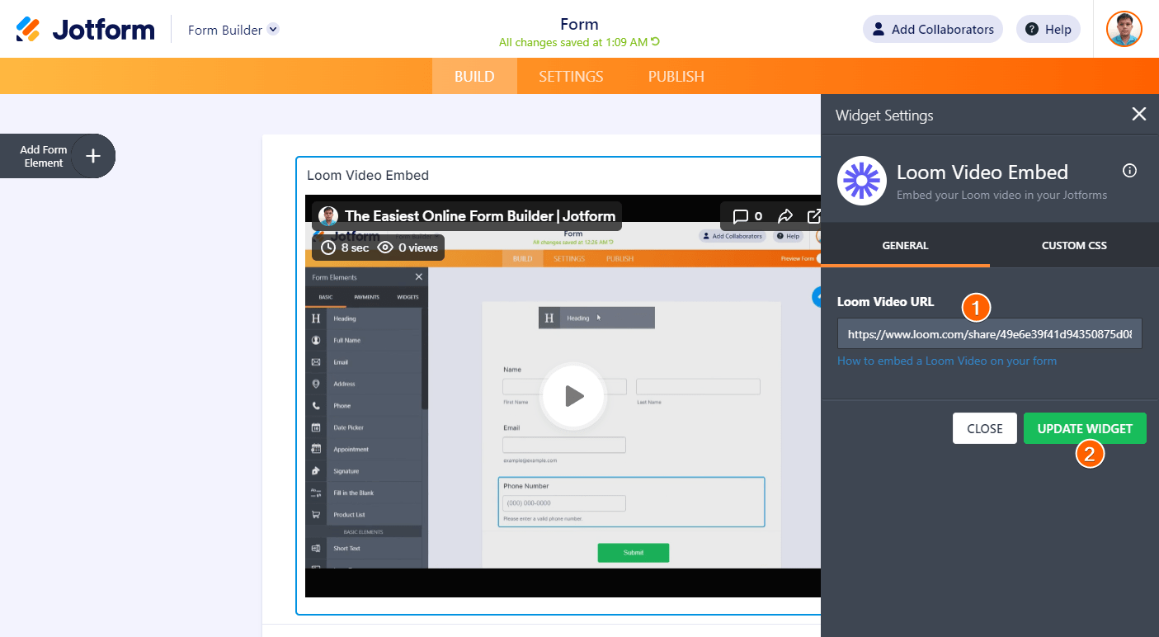Click the Loom logo icon

coord(862,181)
